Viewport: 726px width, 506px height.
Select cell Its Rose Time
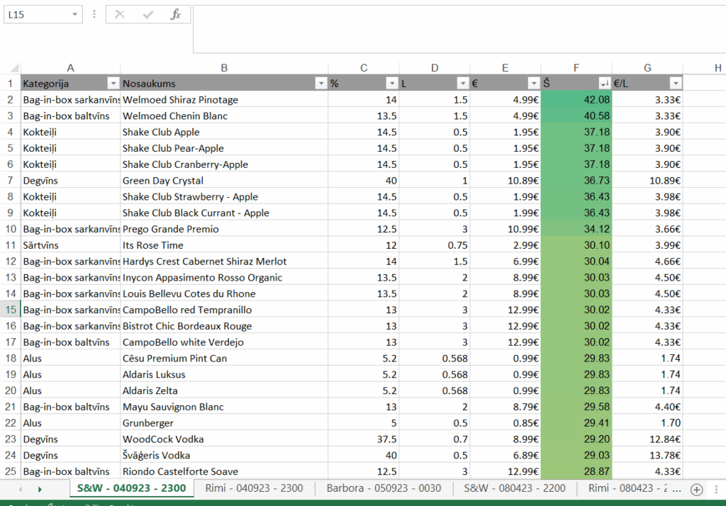coord(224,245)
